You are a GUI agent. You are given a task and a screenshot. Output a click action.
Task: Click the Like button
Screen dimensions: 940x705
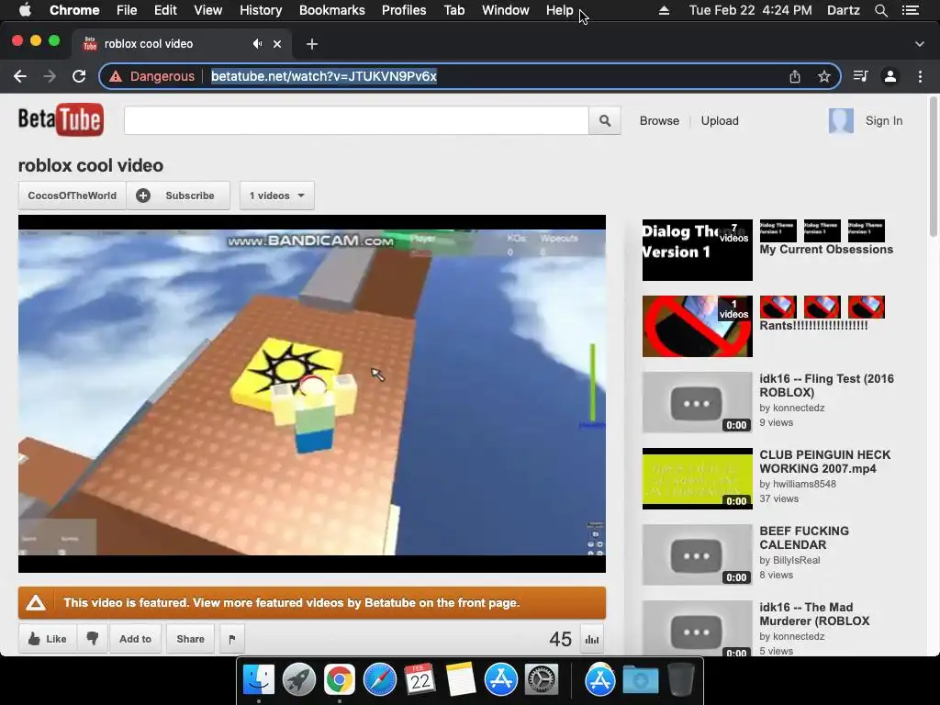point(48,639)
